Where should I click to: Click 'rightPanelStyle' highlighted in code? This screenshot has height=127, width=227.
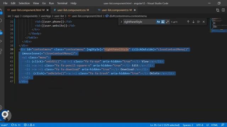117,49
